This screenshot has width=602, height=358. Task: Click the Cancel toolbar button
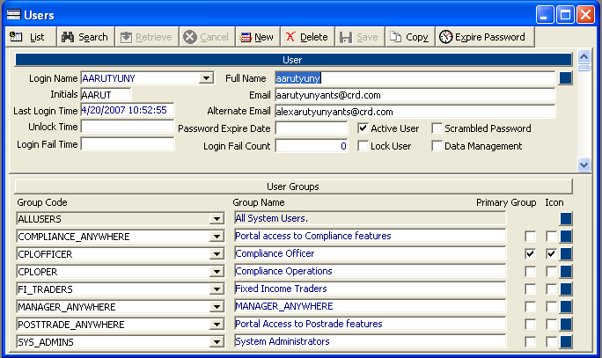207,37
